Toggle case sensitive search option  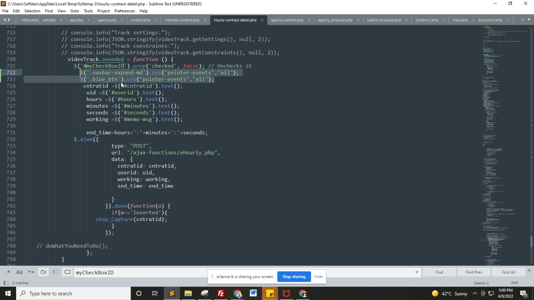point(20,272)
